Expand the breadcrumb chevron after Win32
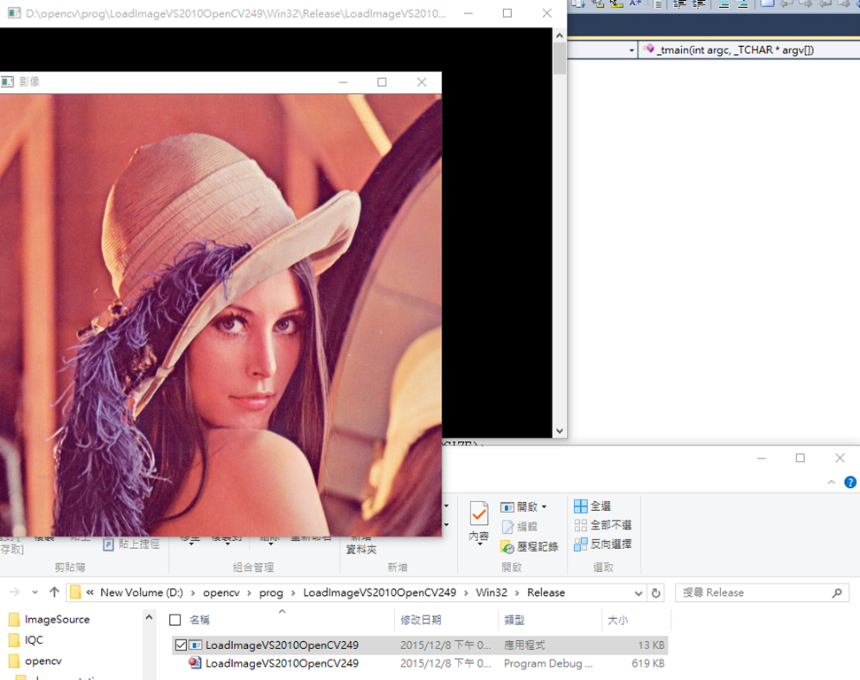860x680 pixels. tap(517, 593)
